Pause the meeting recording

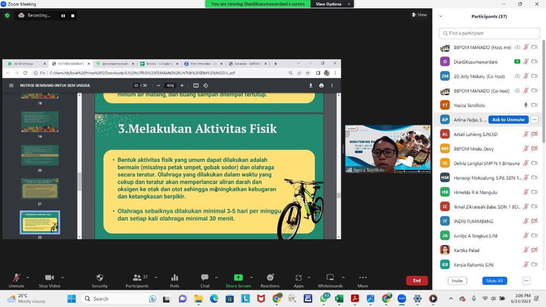coord(63,15)
